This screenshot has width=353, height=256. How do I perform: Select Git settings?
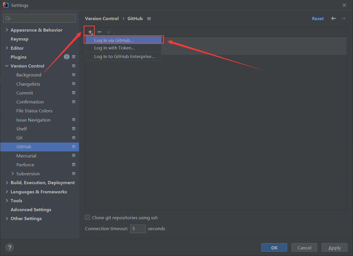[19, 138]
